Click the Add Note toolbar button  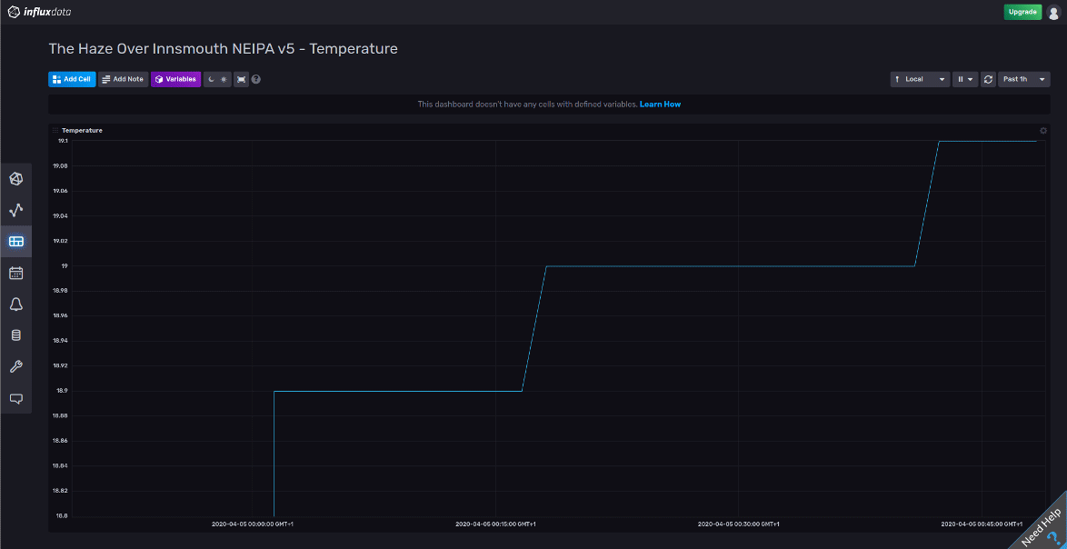(123, 79)
